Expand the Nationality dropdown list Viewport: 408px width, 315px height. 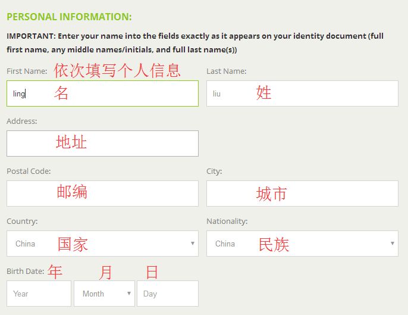click(302, 244)
